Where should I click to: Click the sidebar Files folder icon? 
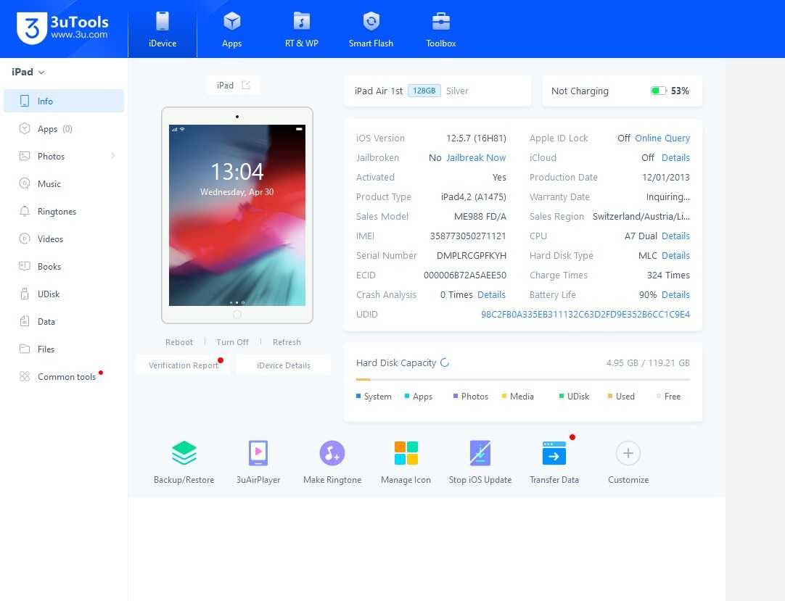[25, 349]
